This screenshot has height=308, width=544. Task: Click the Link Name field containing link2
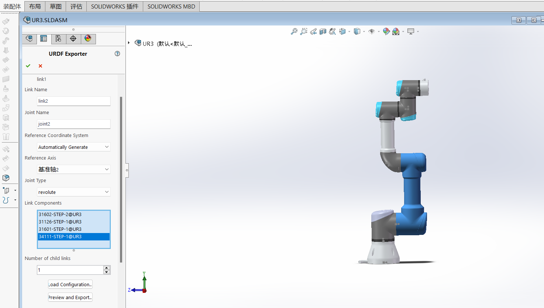tap(74, 101)
